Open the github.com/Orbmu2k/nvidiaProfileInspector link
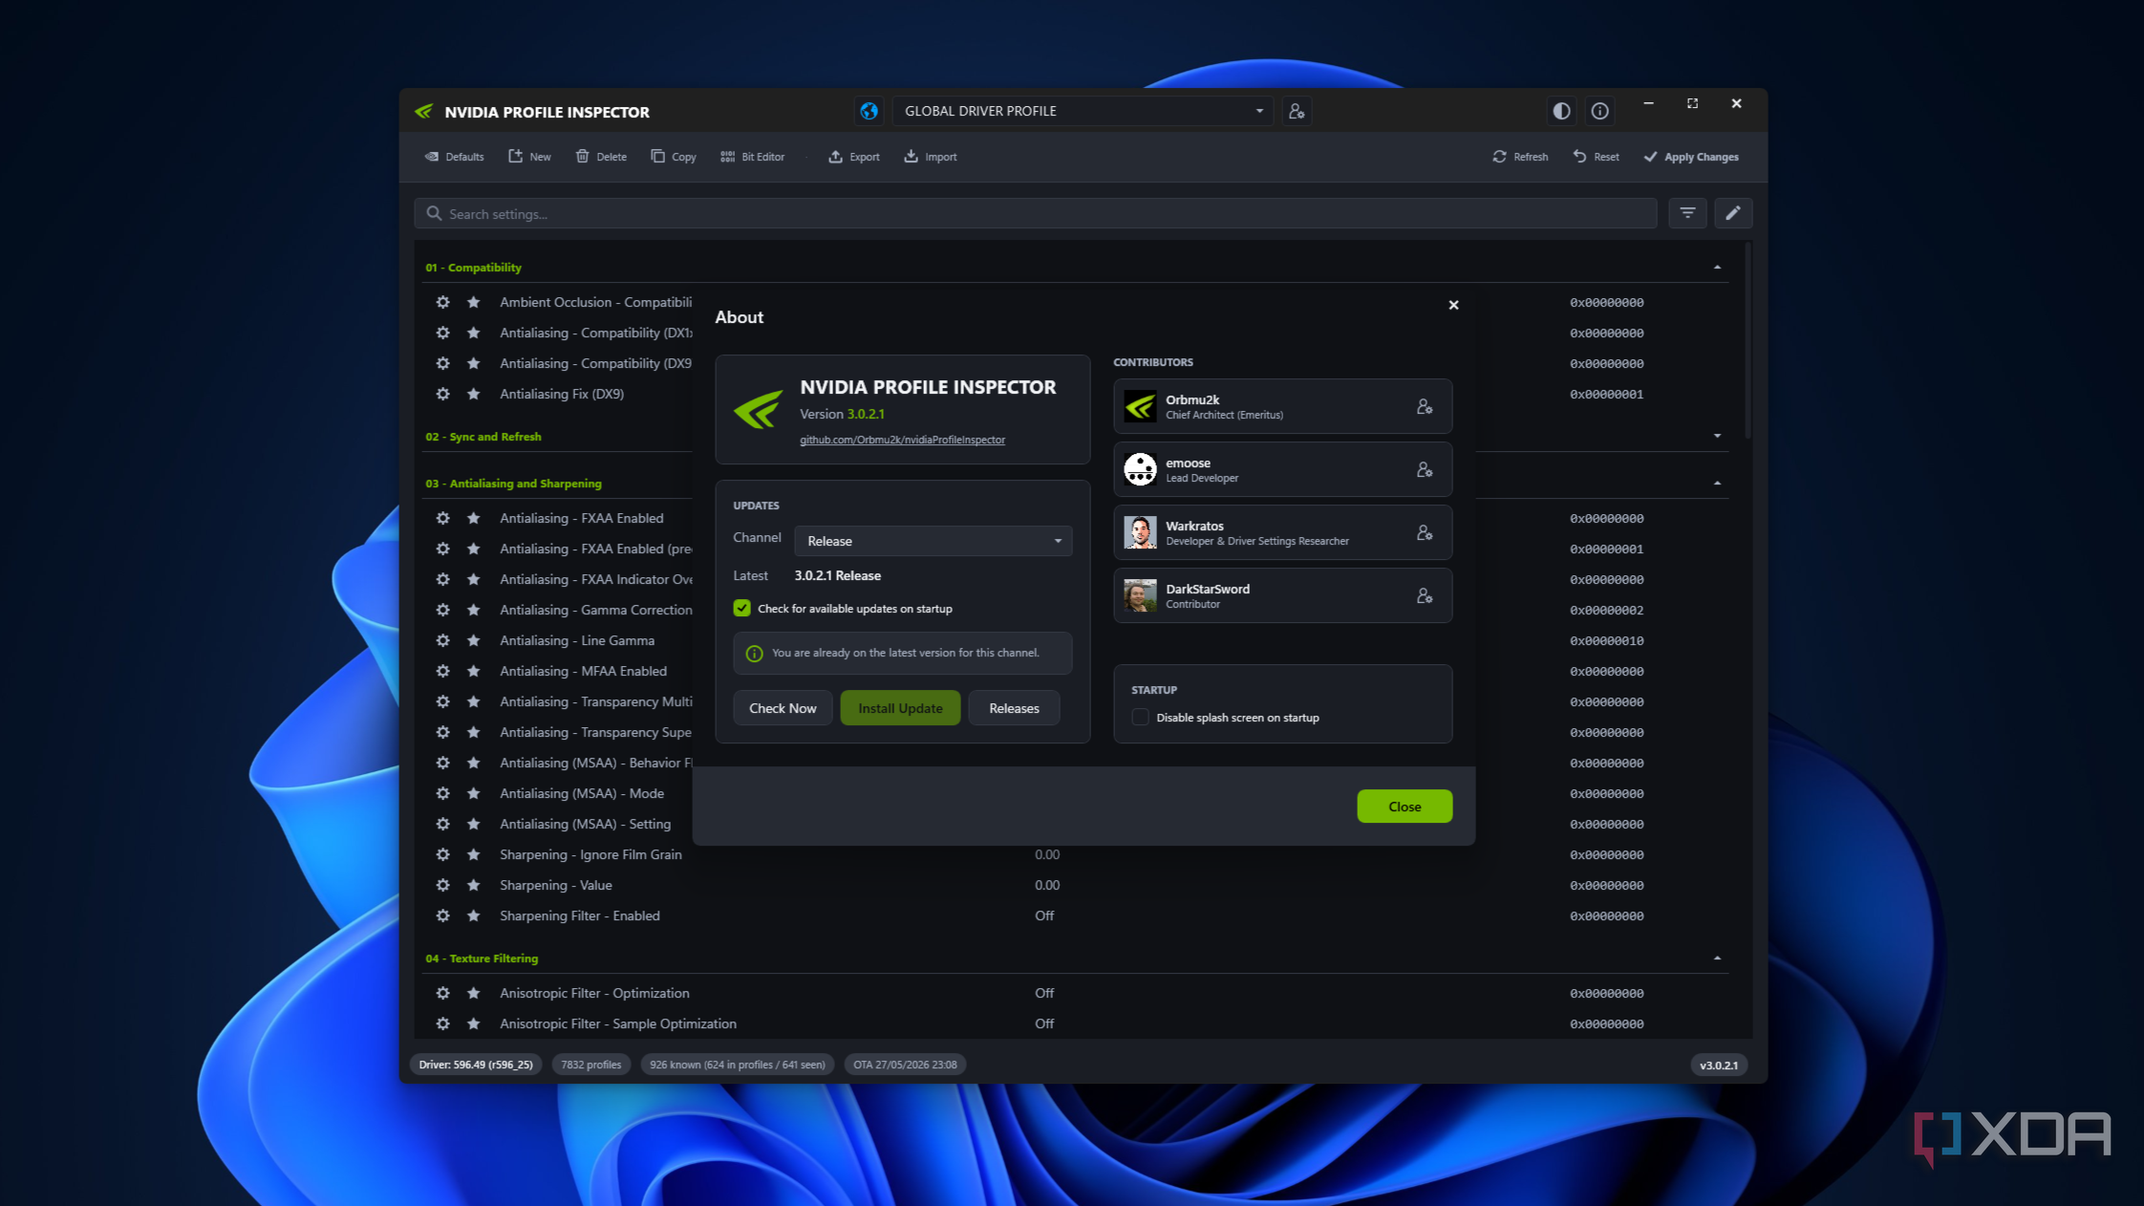The width and height of the screenshot is (2144, 1206). (x=902, y=440)
